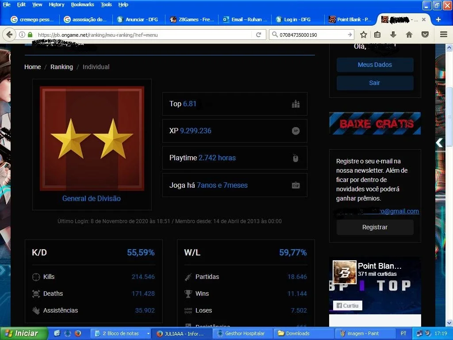The height and width of the screenshot is (340, 453).
Task: Click the rifle icon next to Partidas
Action: tap(188, 277)
